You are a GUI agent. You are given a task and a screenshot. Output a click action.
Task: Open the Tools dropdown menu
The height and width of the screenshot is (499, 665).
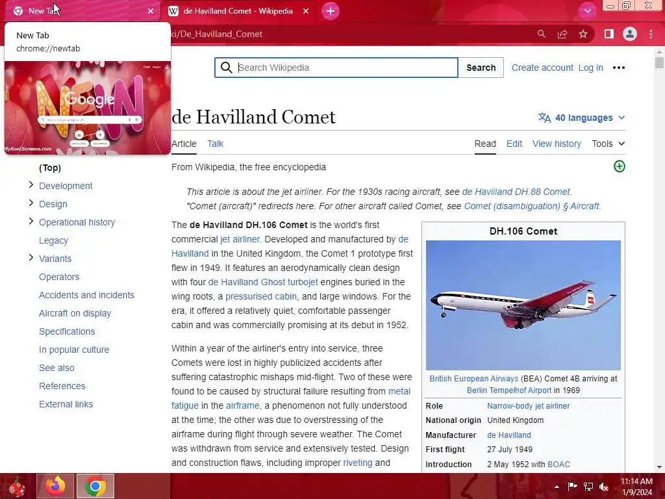pos(608,144)
